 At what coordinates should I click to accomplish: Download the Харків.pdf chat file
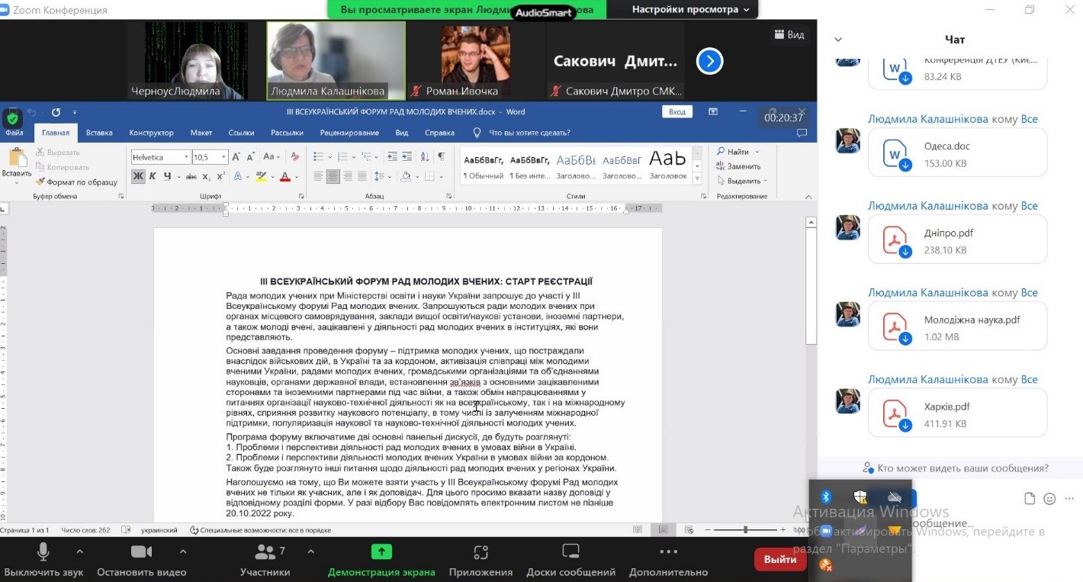click(905, 426)
